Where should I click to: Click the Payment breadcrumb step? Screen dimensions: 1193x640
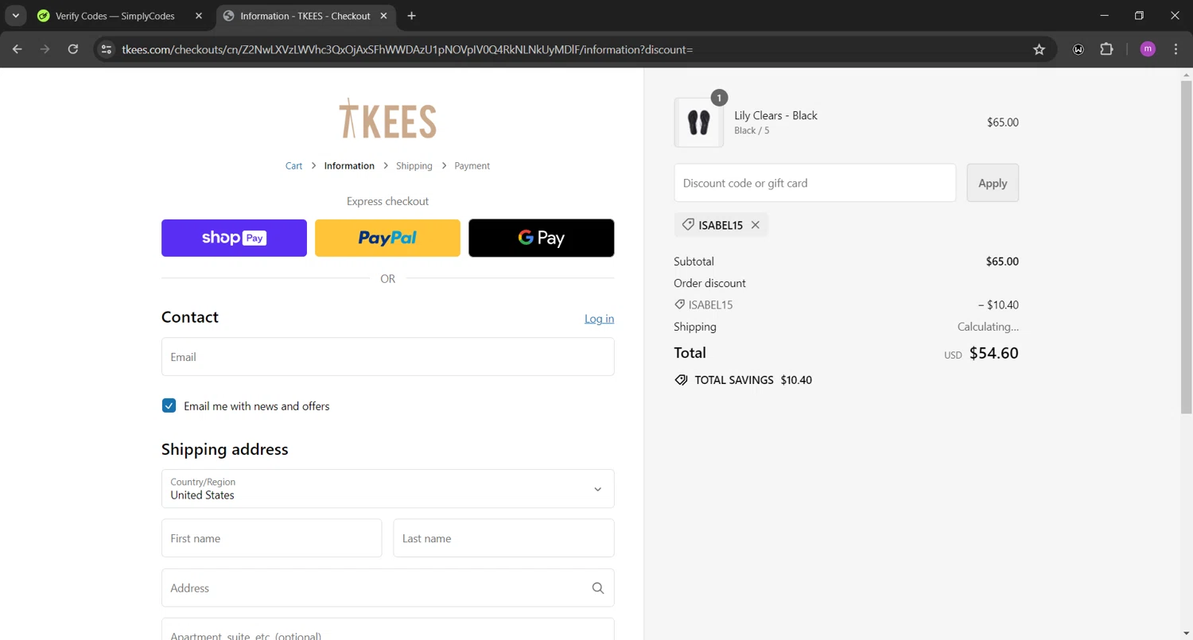pyautogui.click(x=472, y=166)
